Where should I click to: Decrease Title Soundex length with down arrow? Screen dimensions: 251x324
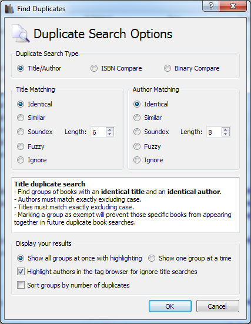tap(110, 134)
